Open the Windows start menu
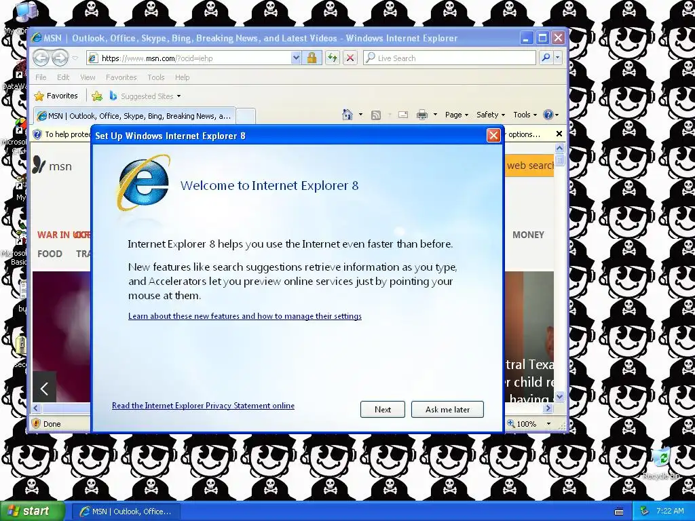Screen dimensions: 695x521 [32, 512]
